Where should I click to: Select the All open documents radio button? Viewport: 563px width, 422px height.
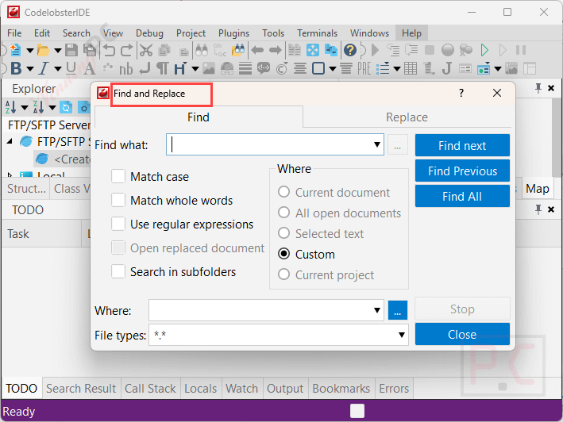(x=283, y=213)
